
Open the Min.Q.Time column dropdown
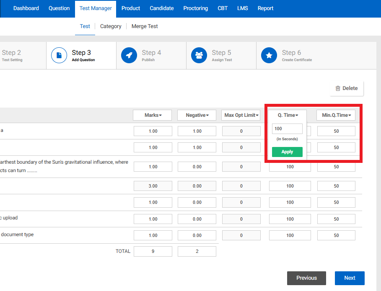point(336,115)
